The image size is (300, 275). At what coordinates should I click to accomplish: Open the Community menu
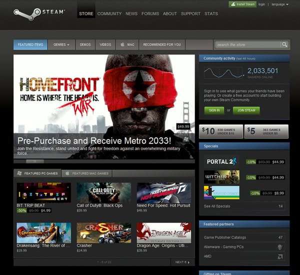(x=109, y=13)
